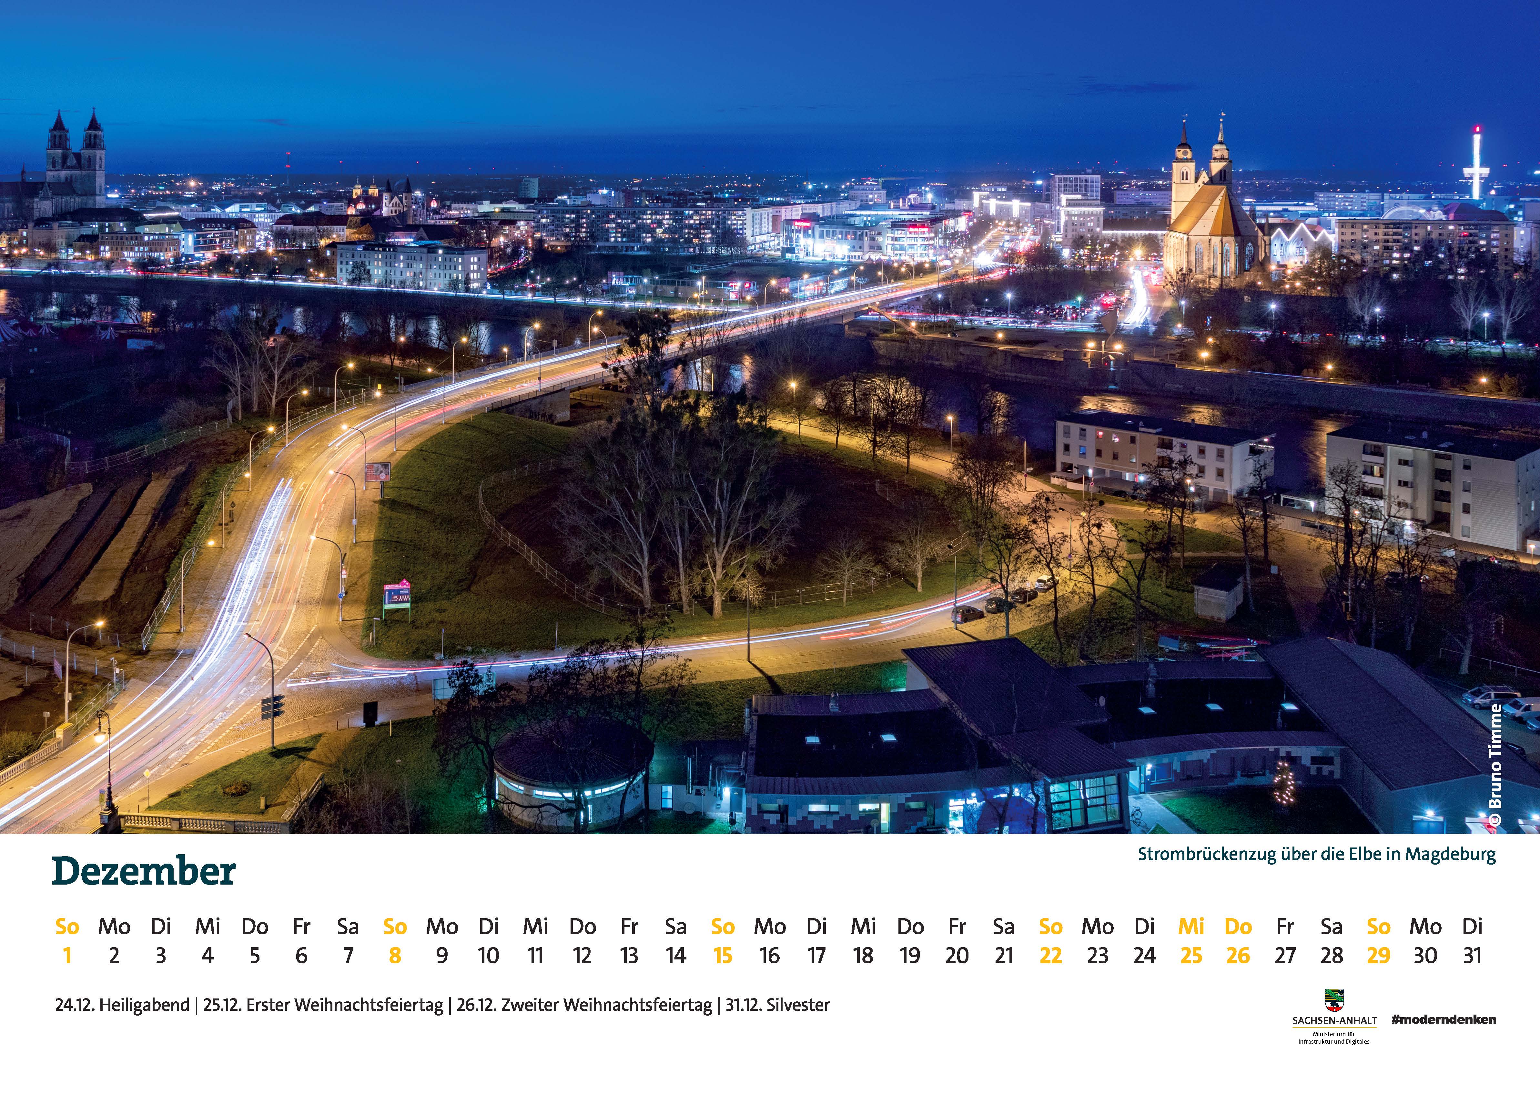Click the Sachsen-Anhalt coat of arms logo
The width and height of the screenshot is (1540, 1093).
pyautogui.click(x=1334, y=1001)
